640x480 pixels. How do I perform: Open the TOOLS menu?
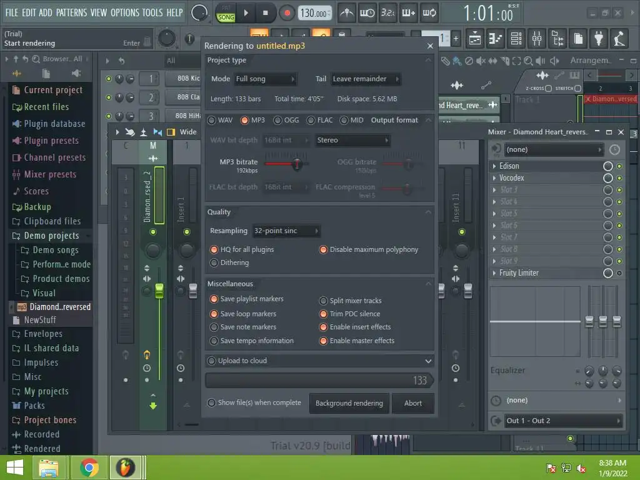click(152, 12)
